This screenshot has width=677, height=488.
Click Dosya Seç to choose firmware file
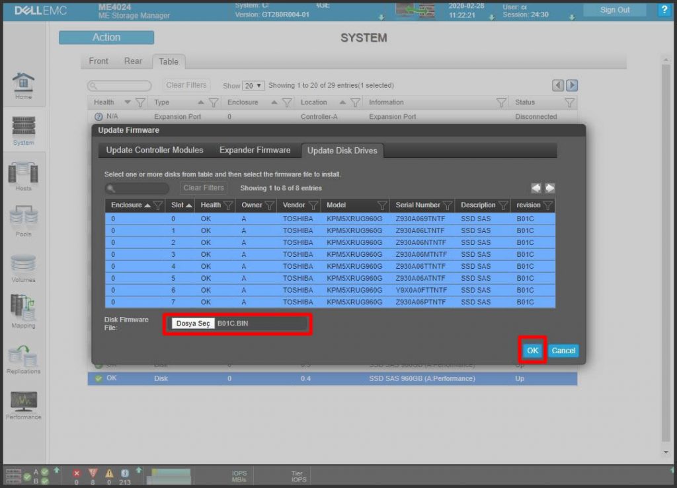193,324
